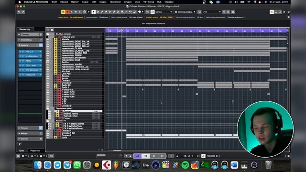Open Spotify from the Dock
The width and height of the screenshot is (306, 172).
pyautogui.click(x=185, y=165)
